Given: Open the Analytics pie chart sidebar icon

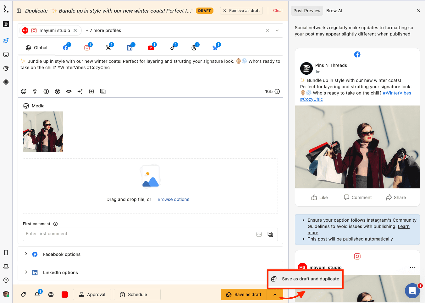Looking at the screenshot, I should coord(6,68).
